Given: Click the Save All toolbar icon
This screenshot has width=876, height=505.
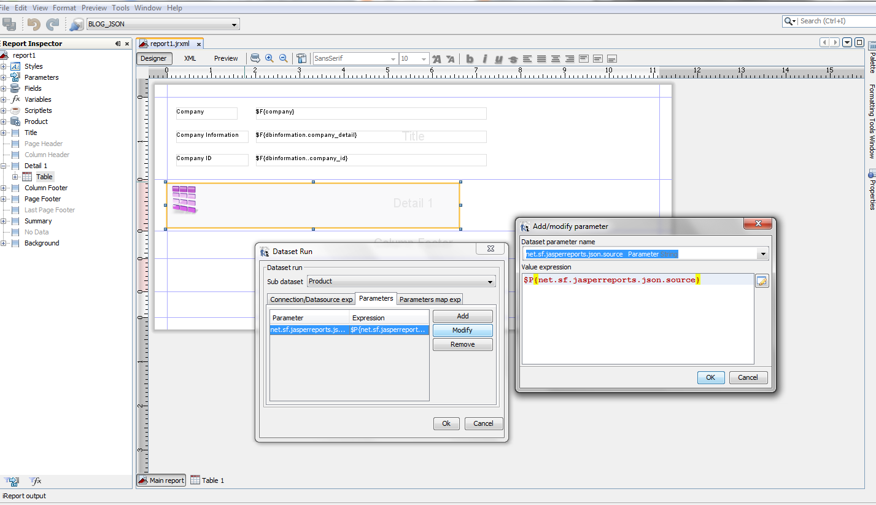Looking at the screenshot, I should [x=9, y=25].
